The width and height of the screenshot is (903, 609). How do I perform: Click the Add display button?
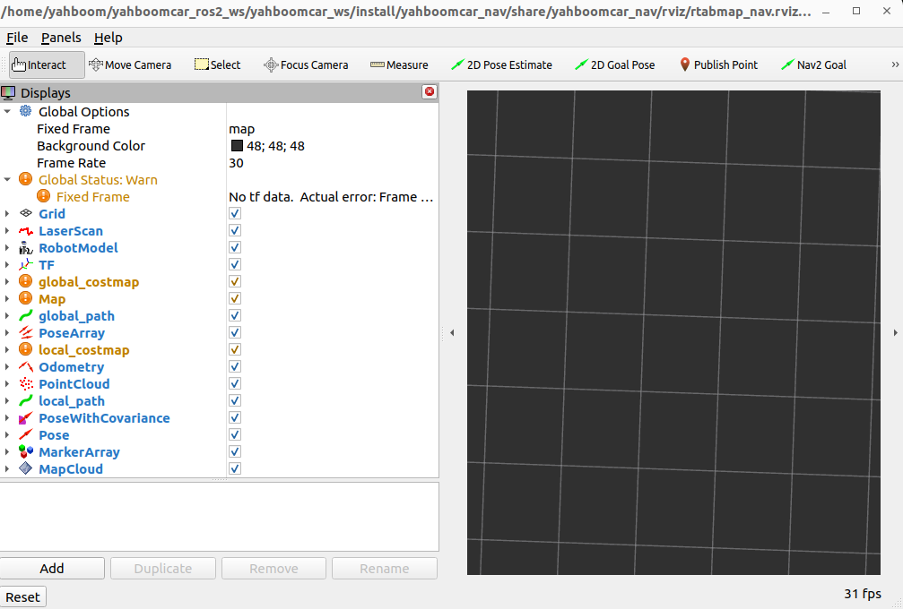52,569
